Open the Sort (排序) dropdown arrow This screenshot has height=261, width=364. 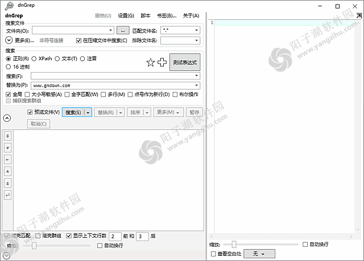point(147,112)
